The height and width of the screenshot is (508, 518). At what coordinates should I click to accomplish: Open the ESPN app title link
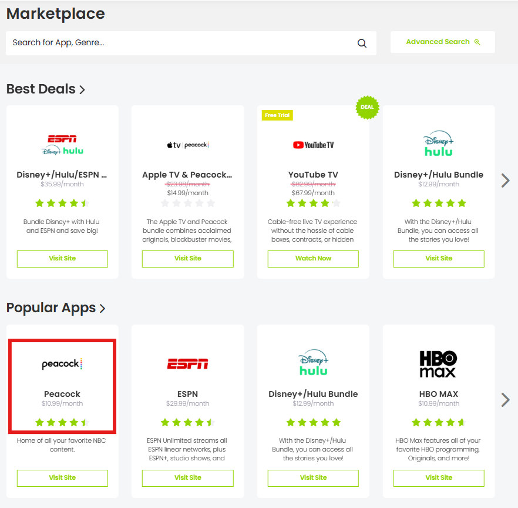coord(187,394)
